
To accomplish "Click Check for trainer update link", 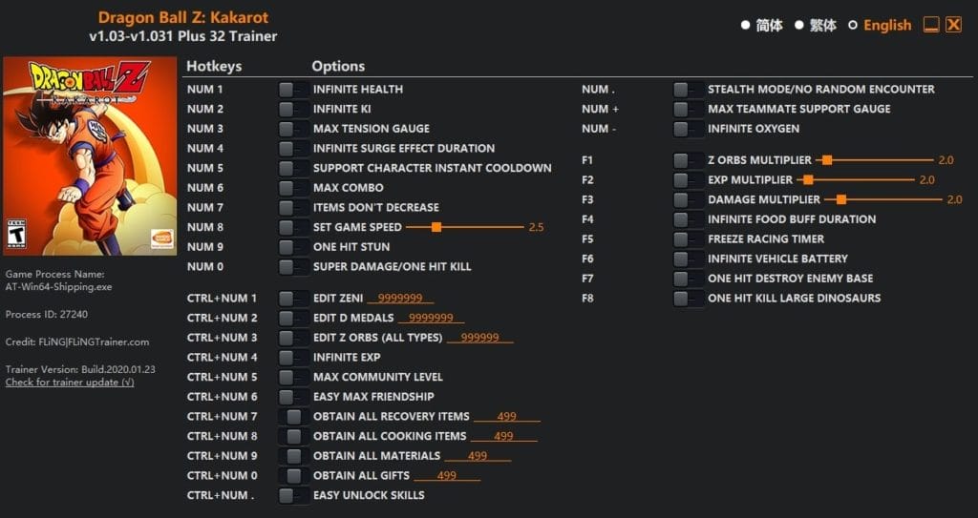I will pos(70,383).
